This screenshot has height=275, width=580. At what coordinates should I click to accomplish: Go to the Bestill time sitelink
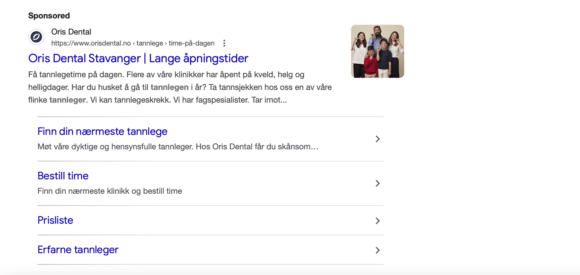pos(63,176)
